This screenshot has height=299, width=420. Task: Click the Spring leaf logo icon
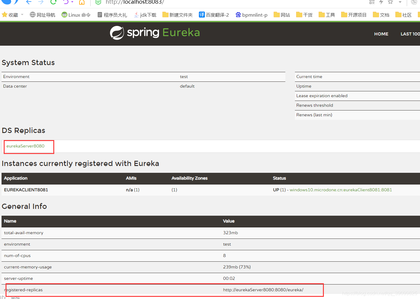117,33
